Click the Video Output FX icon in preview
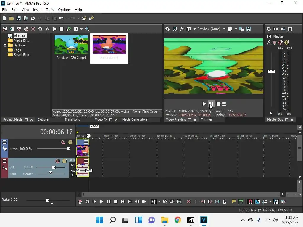The height and width of the screenshot is (227, 303). click(182, 29)
